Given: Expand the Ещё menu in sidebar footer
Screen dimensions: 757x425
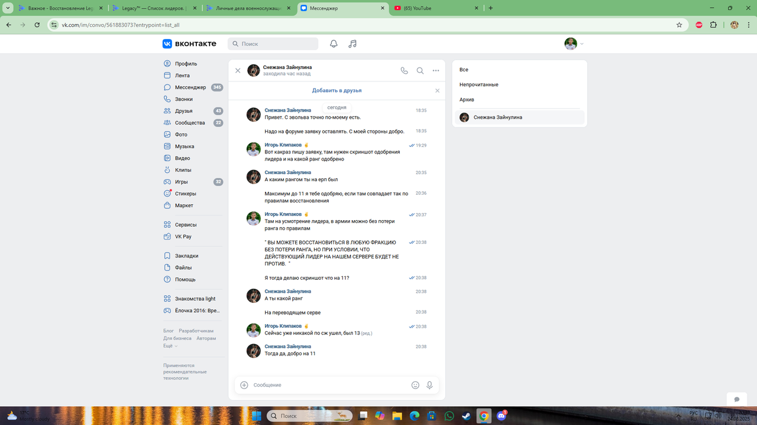Looking at the screenshot, I should 168,345.
